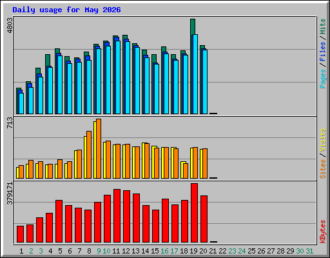Click day label 20 on the x-axis

pos(203,251)
